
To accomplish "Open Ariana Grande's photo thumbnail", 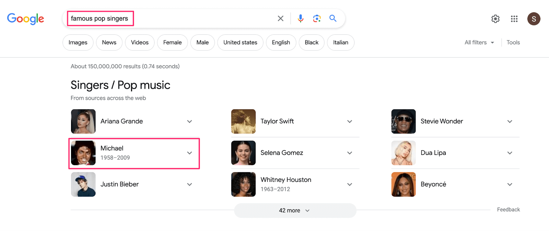I will (83, 122).
